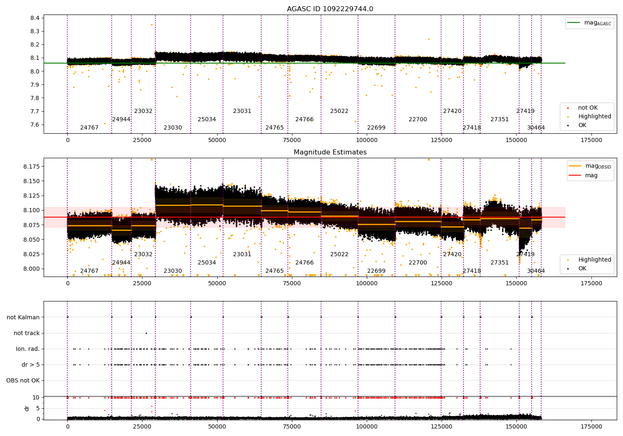Click the 8.125 y-axis tick label
Screen dimensions: 623x436
(32, 196)
